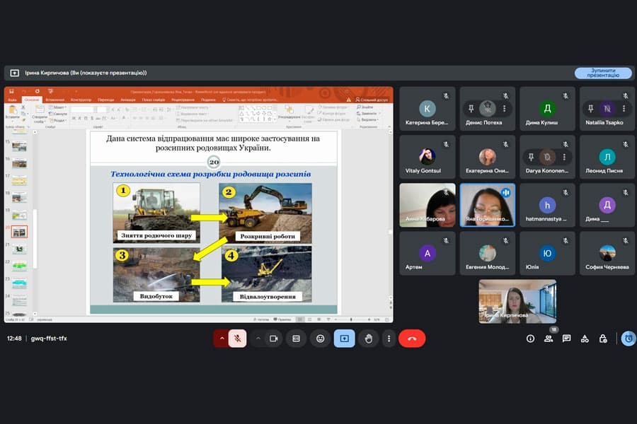The height and width of the screenshot is (424, 637).
Task: Select Анна Хабарова's video tile
Action: (427, 205)
